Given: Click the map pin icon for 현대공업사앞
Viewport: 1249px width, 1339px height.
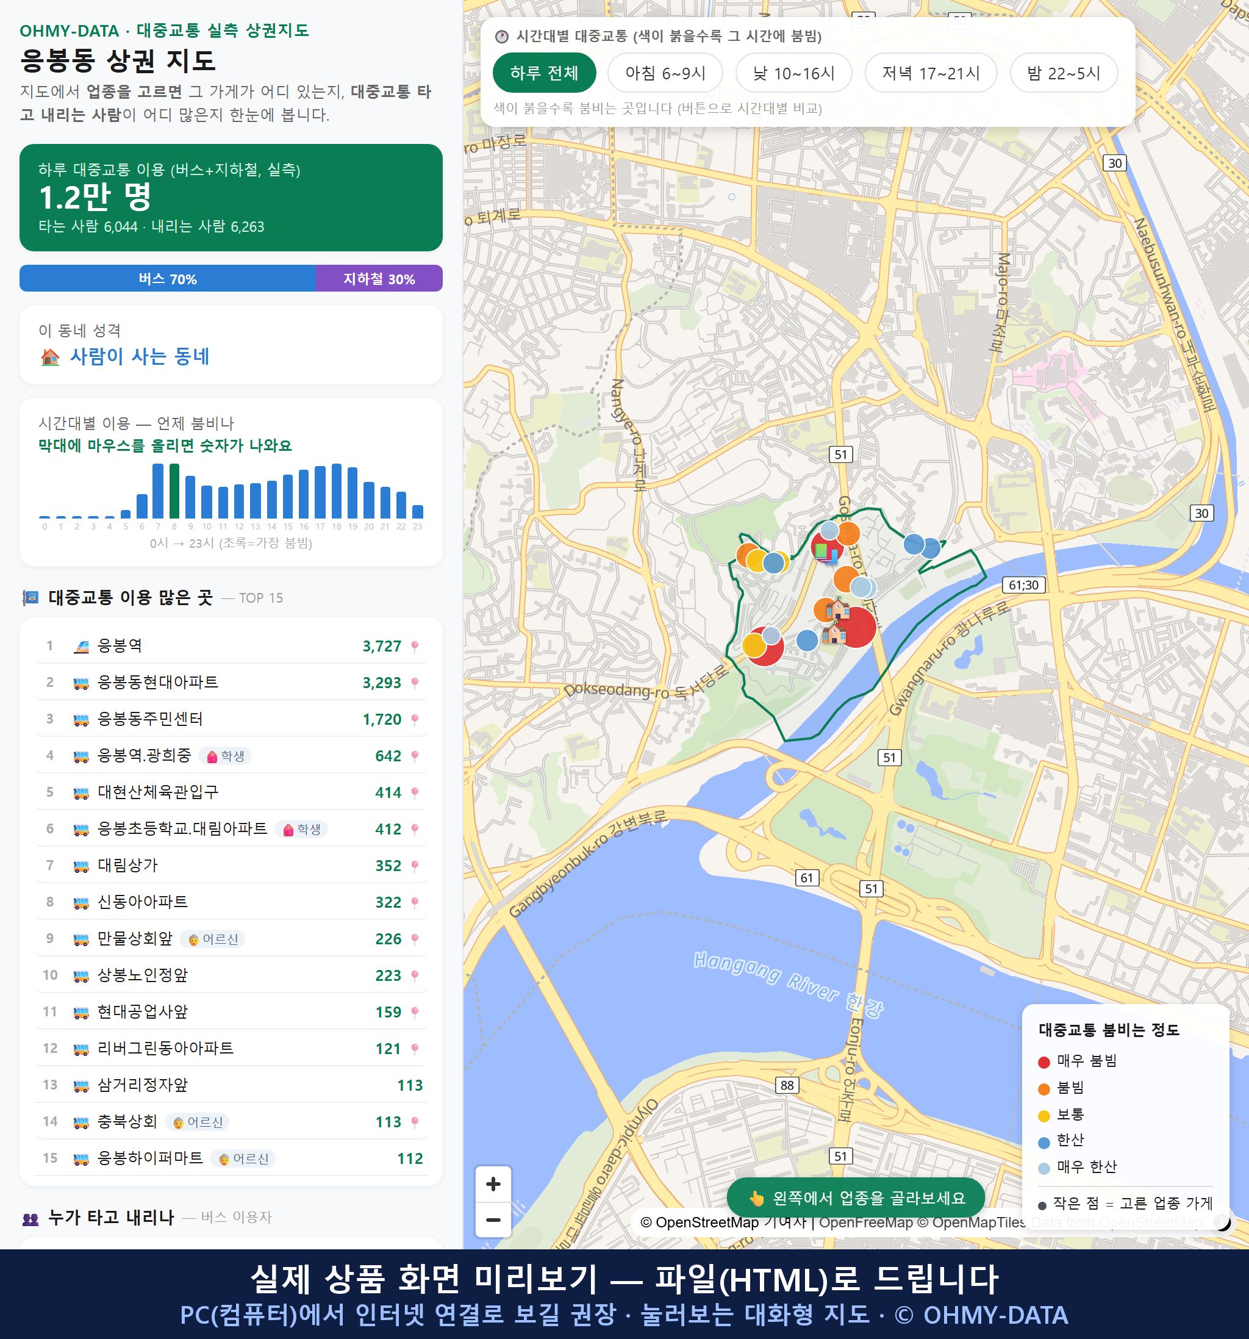Looking at the screenshot, I should click(415, 1012).
